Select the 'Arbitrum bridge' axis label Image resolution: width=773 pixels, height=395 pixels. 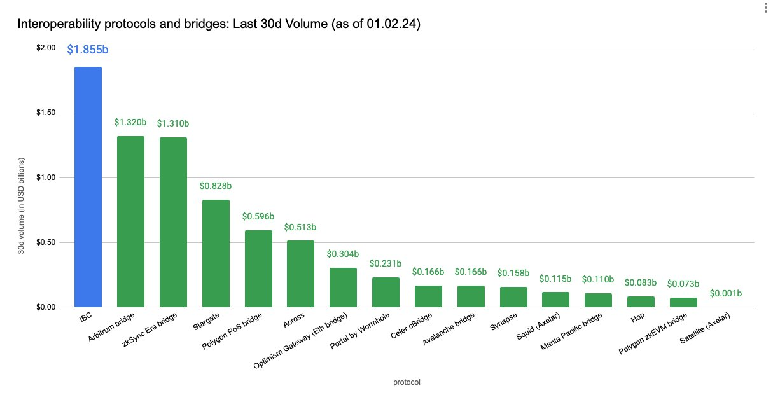111,328
